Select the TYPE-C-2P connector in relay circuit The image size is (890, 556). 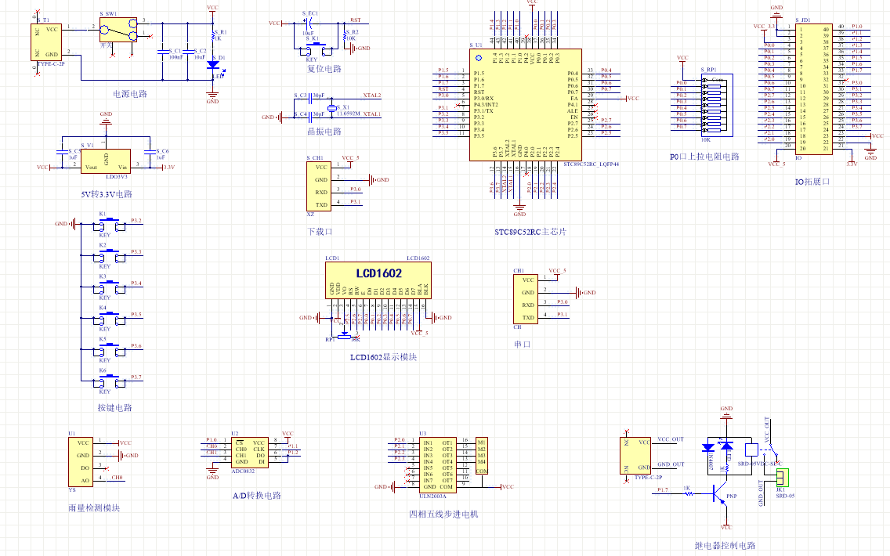635,456
